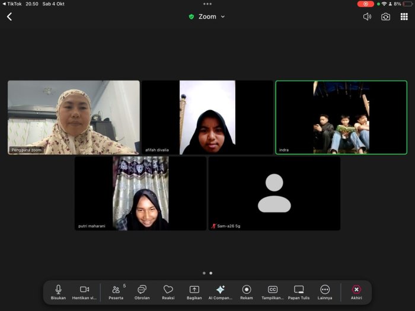Image resolution: width=415 pixels, height=311 pixels.
Task: End the meeting with Akhiri
Action: (356, 291)
